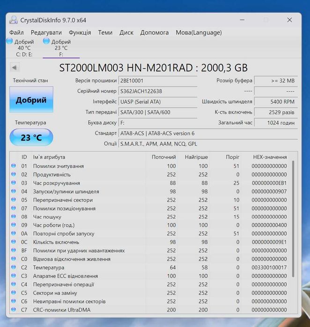Viewport: 310px width, 327px height.
Task: Click status dot for C4 Перепризначені операції
Action: [14, 284]
